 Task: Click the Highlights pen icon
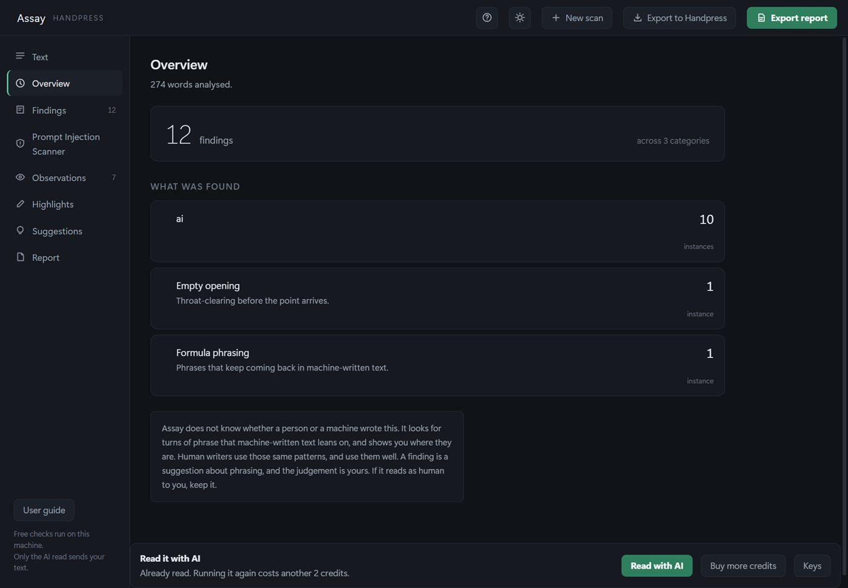[20, 204]
